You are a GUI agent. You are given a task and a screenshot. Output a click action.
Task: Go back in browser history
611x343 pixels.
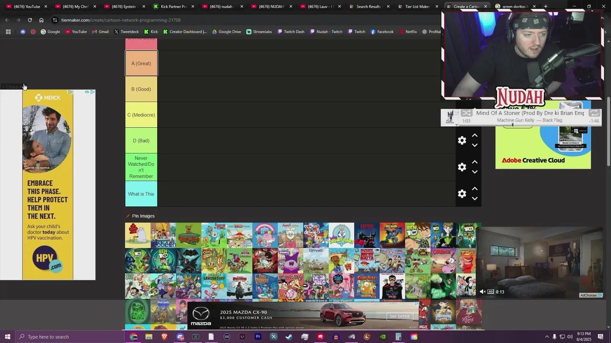click(x=7, y=20)
